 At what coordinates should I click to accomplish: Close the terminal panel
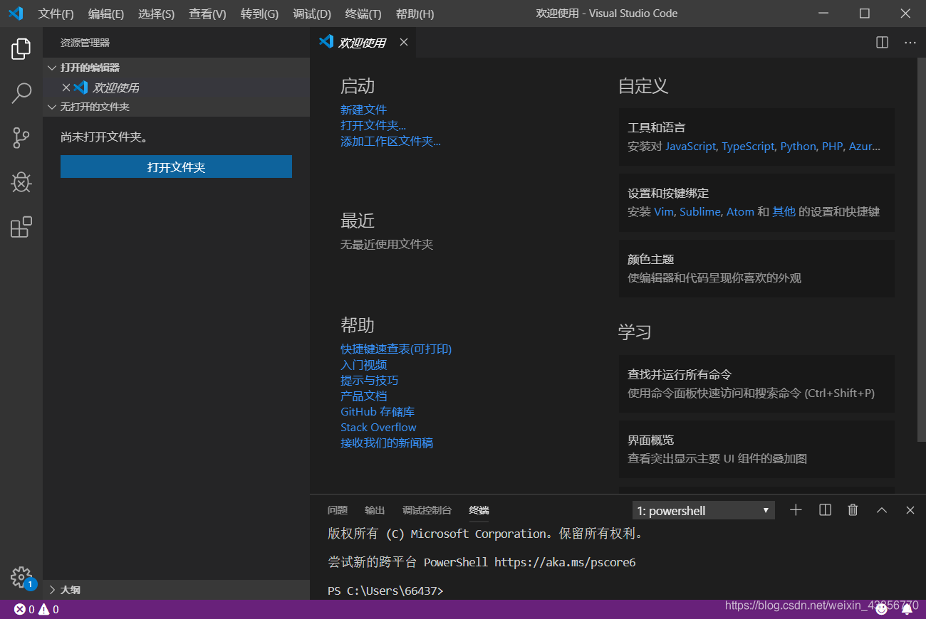pyautogui.click(x=910, y=509)
